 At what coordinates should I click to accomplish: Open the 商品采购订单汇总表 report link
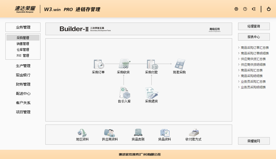click(x=255, y=48)
